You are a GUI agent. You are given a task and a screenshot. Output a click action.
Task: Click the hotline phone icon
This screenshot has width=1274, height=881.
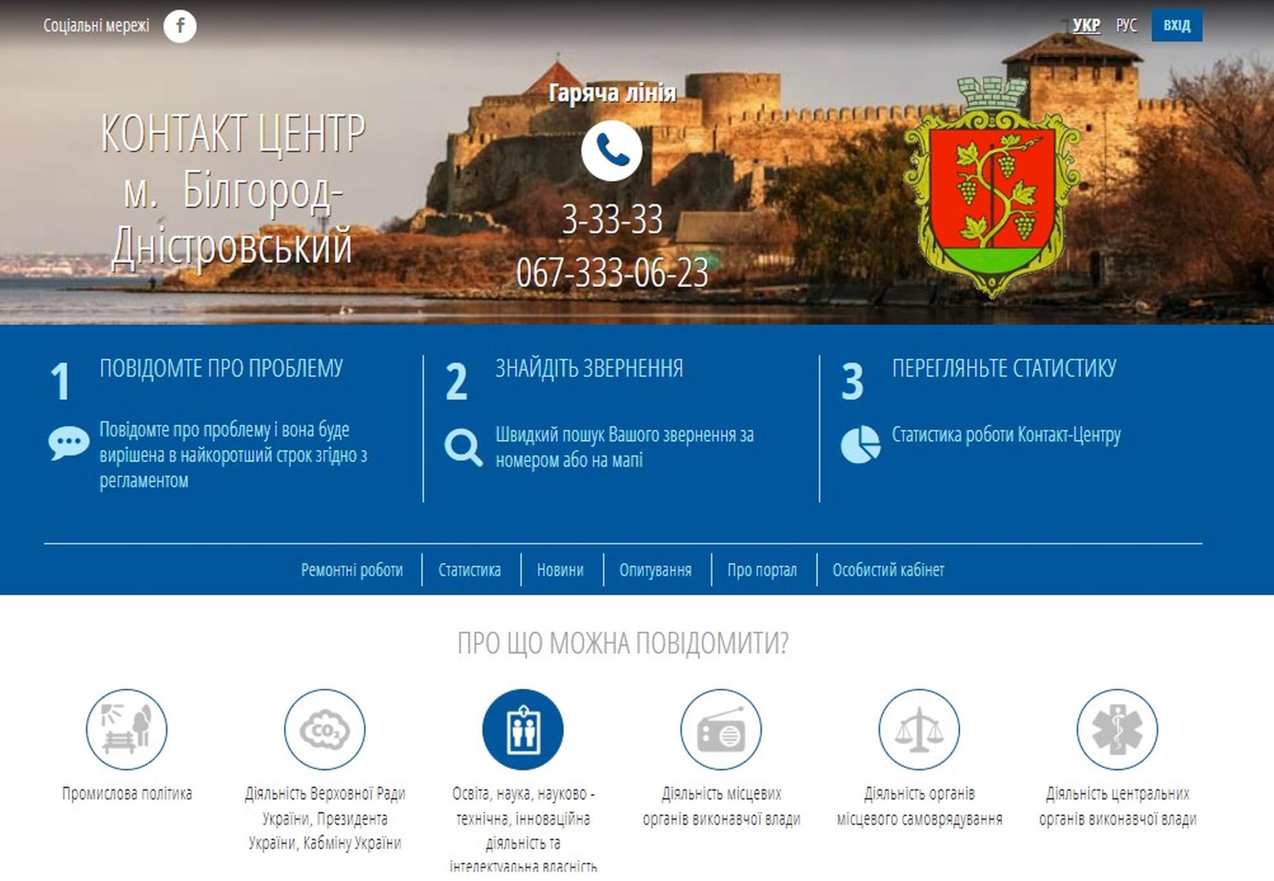(611, 151)
